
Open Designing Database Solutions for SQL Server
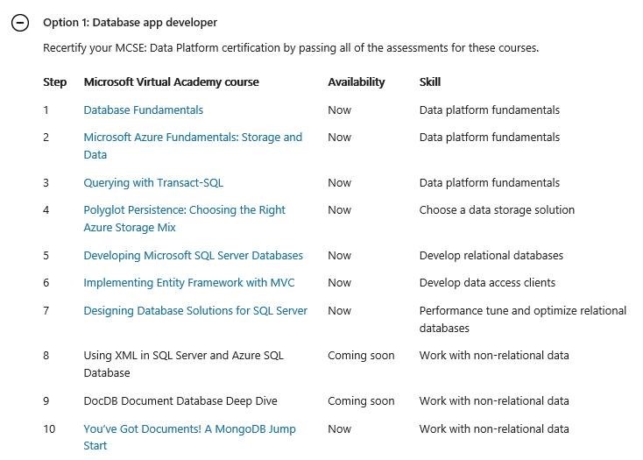tap(195, 311)
